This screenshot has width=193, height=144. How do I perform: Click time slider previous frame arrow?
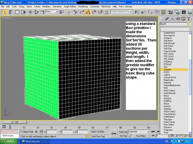(x=2, y=122)
